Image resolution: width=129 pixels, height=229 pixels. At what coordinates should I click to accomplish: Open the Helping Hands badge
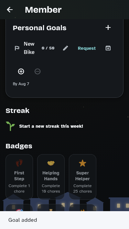coord(51,177)
